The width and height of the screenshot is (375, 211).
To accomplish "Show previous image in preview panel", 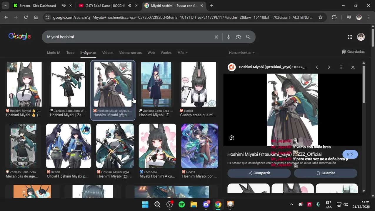I will pos(317,67).
